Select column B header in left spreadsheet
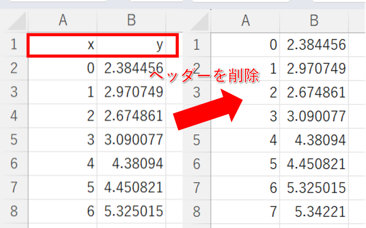Viewport: 366px width, 228px height. (x=131, y=21)
